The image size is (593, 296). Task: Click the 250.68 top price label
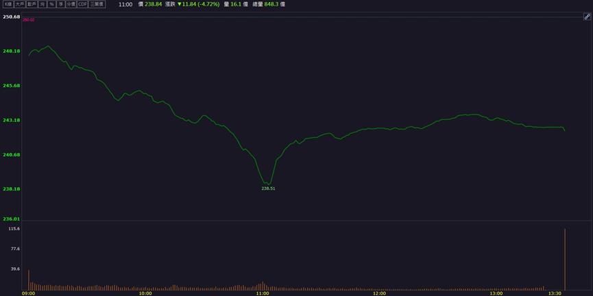coord(12,16)
